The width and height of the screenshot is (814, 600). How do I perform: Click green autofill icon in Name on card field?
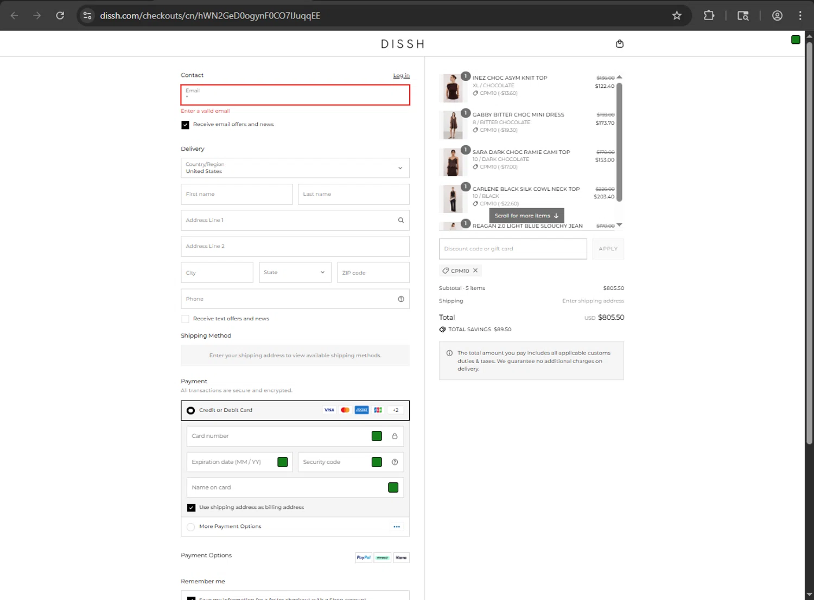tap(393, 487)
